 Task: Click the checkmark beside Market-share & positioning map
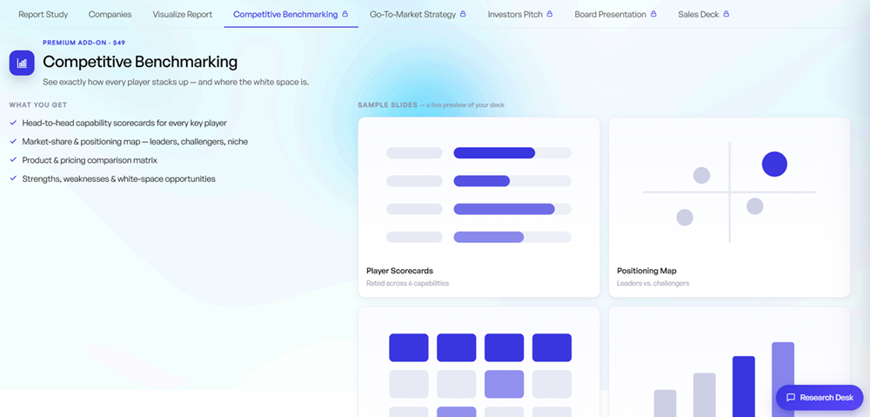pyautogui.click(x=13, y=141)
